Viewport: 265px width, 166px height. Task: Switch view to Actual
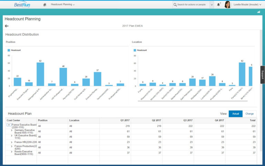(235, 113)
